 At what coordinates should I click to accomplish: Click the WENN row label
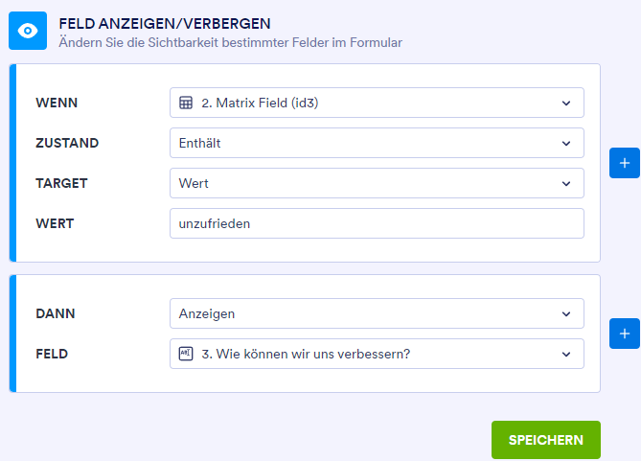(57, 103)
